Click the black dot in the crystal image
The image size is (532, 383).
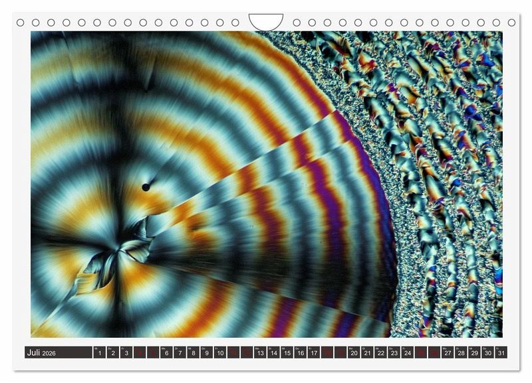tap(146, 187)
